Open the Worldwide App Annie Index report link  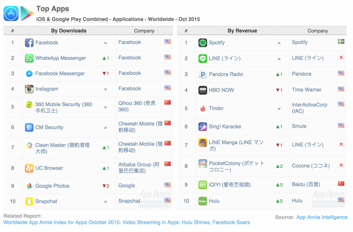tap(127, 223)
